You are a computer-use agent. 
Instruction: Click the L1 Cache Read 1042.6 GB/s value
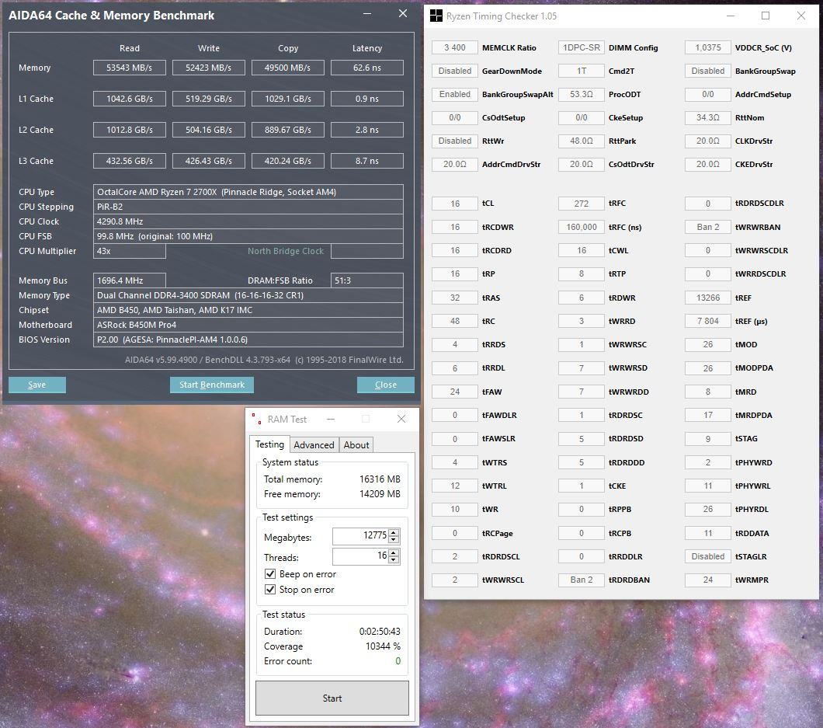point(129,99)
